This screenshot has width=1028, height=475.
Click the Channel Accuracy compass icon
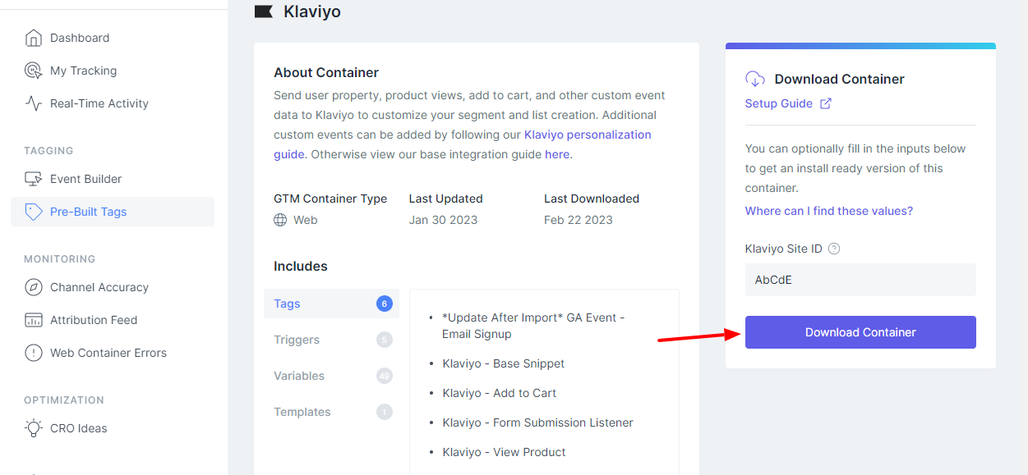pos(33,287)
